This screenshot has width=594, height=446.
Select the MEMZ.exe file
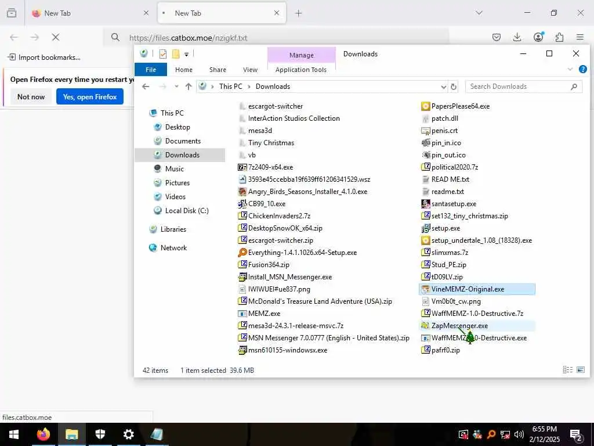(x=259, y=314)
